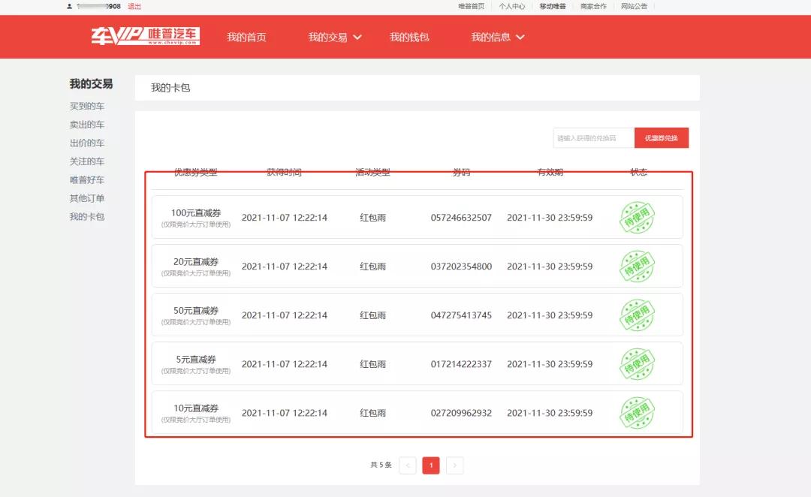Click 待使用 stamp for 100元直减券
This screenshot has height=497, width=811.
coord(638,217)
